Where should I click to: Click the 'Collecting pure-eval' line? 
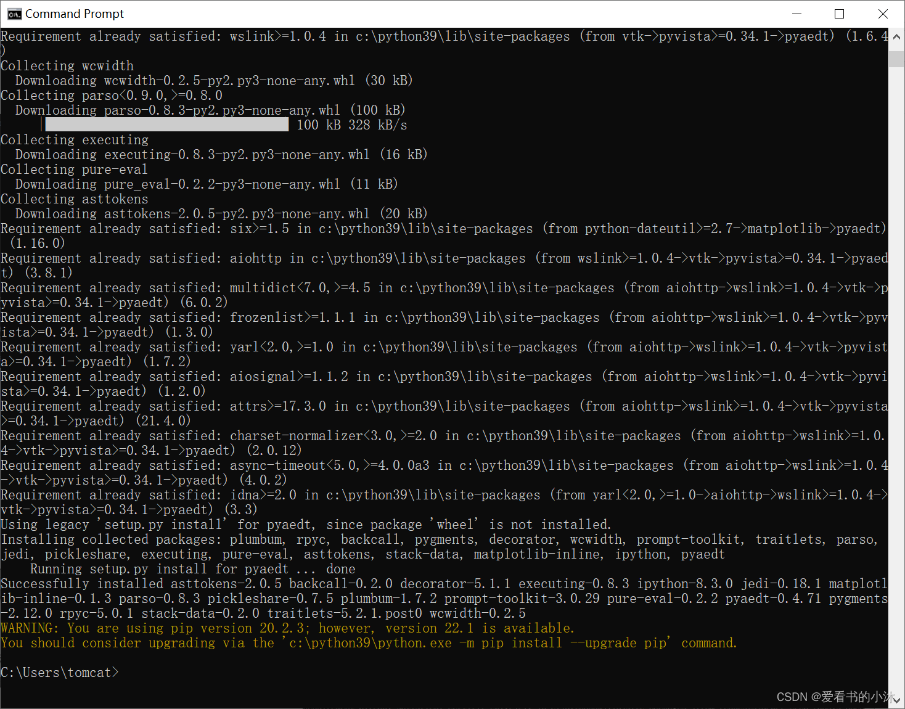pyautogui.click(x=74, y=170)
